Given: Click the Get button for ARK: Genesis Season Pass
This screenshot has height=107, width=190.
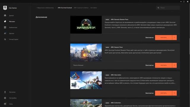Looking at the screenshot, I should point(164,37).
